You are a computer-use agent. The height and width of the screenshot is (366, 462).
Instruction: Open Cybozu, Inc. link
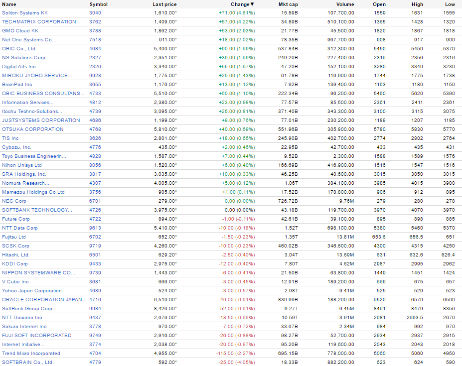[x=16, y=147]
